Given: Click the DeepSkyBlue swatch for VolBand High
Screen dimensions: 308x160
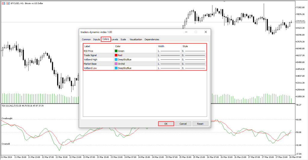Looking at the screenshot, I should coord(116,59).
